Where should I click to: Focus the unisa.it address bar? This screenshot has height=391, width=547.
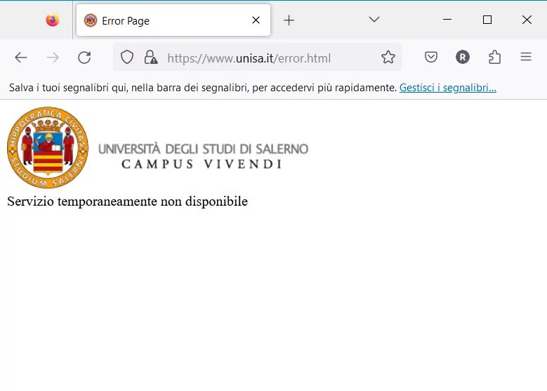click(x=267, y=58)
